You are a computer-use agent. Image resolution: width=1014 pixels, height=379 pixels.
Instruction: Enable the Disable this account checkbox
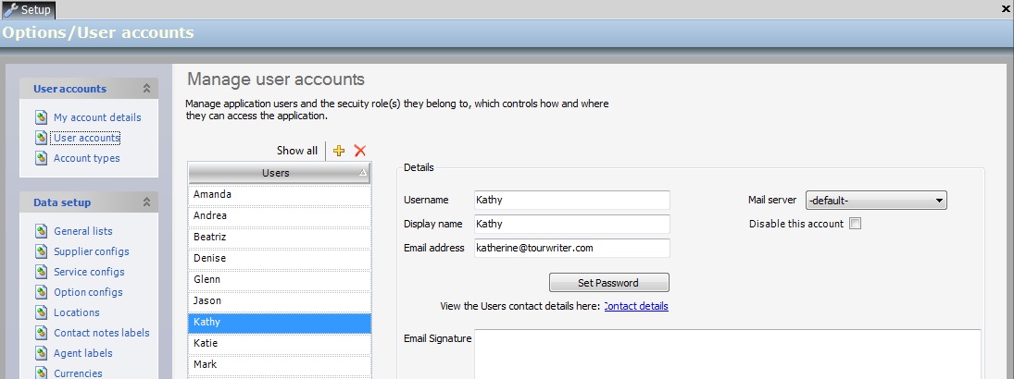(855, 224)
